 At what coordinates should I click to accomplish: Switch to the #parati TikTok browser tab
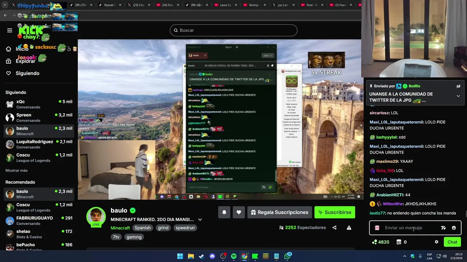(110, 5)
